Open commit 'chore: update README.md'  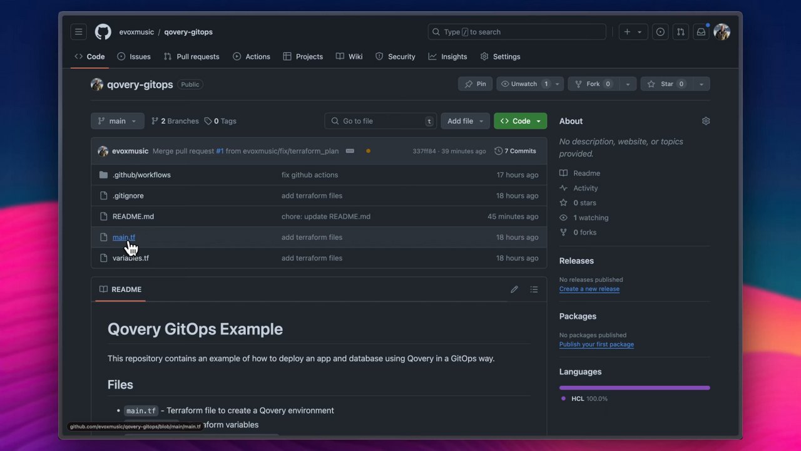click(x=326, y=216)
